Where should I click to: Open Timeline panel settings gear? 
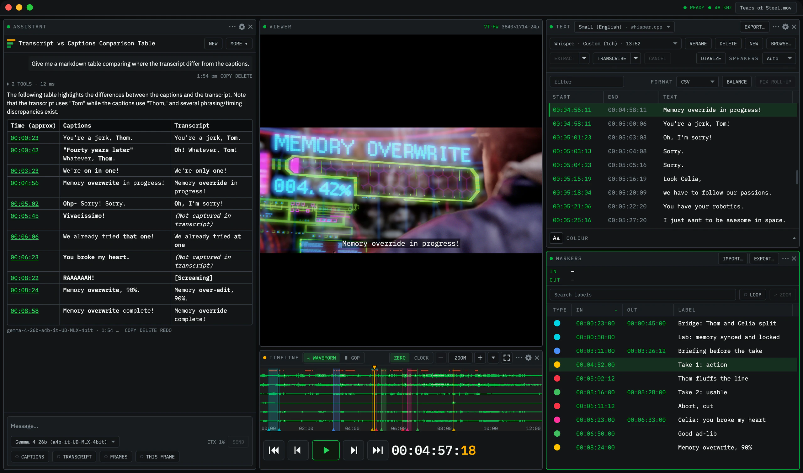coord(529,358)
